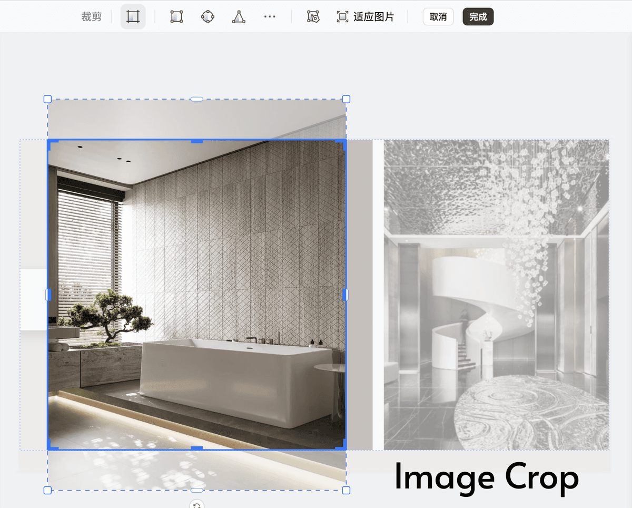Click the crop frame bottom edge handle
This screenshot has width=632, height=508.
click(196, 448)
